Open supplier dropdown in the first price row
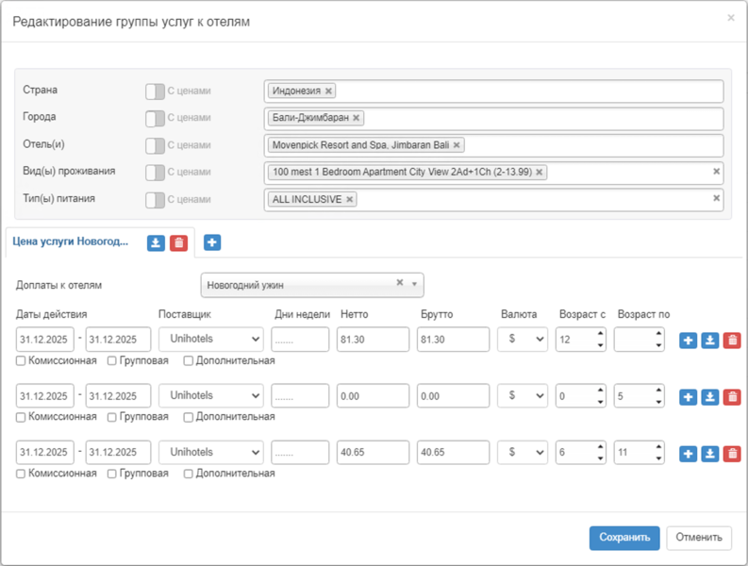This screenshot has height=566, width=748. (210, 340)
